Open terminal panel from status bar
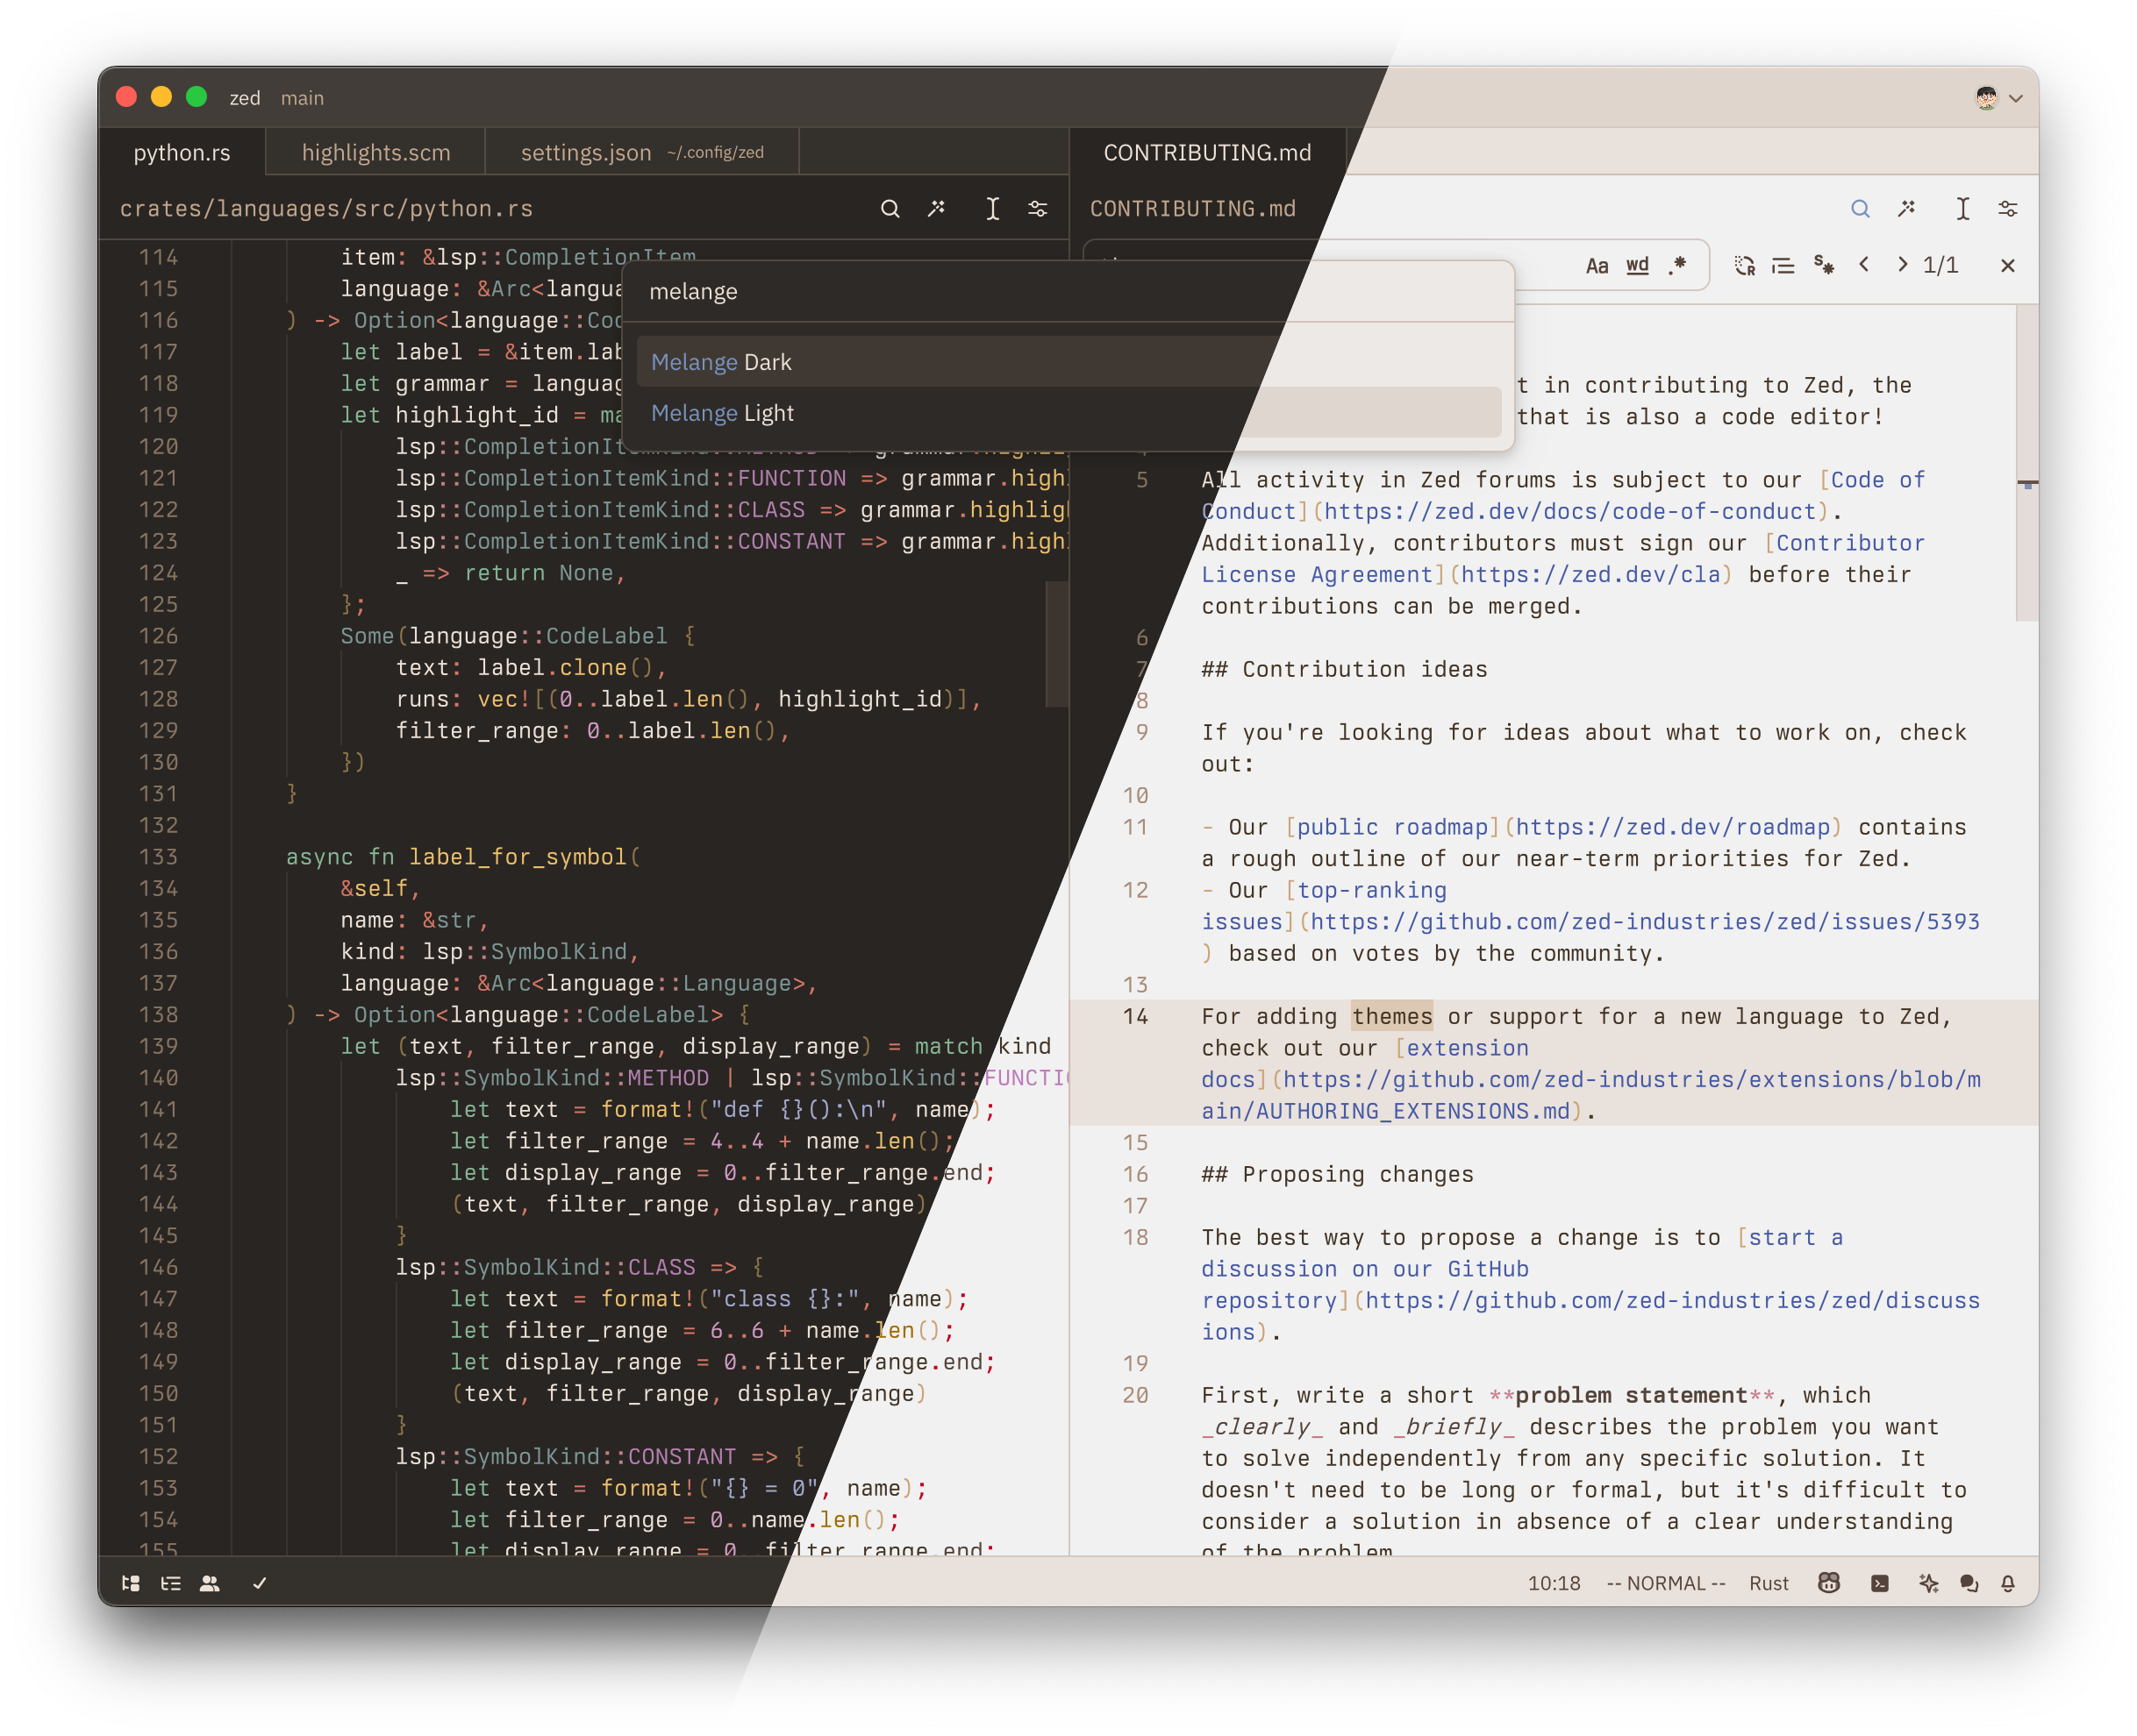The width and height of the screenshot is (2137, 1736). pyautogui.click(x=1880, y=1583)
